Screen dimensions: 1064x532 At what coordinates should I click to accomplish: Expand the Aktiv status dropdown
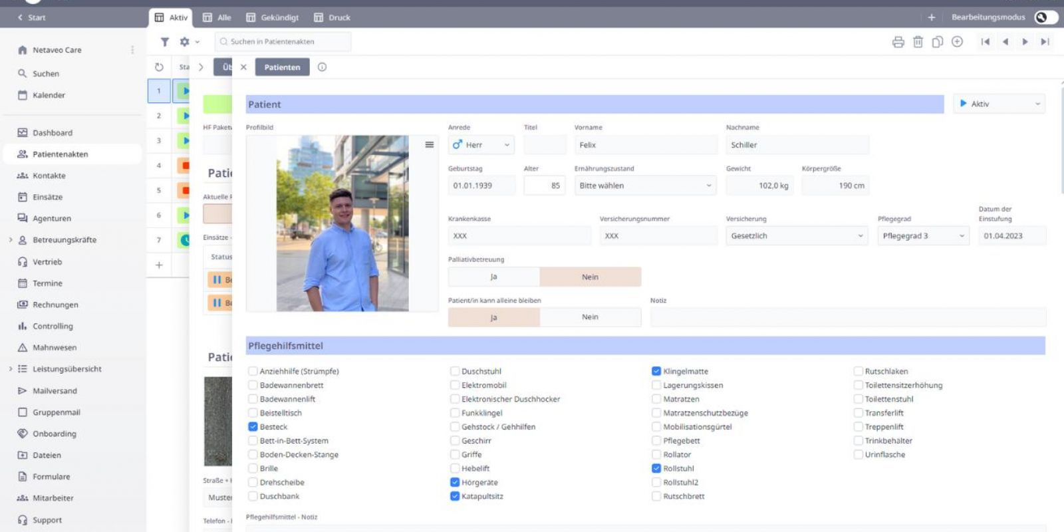pos(999,104)
